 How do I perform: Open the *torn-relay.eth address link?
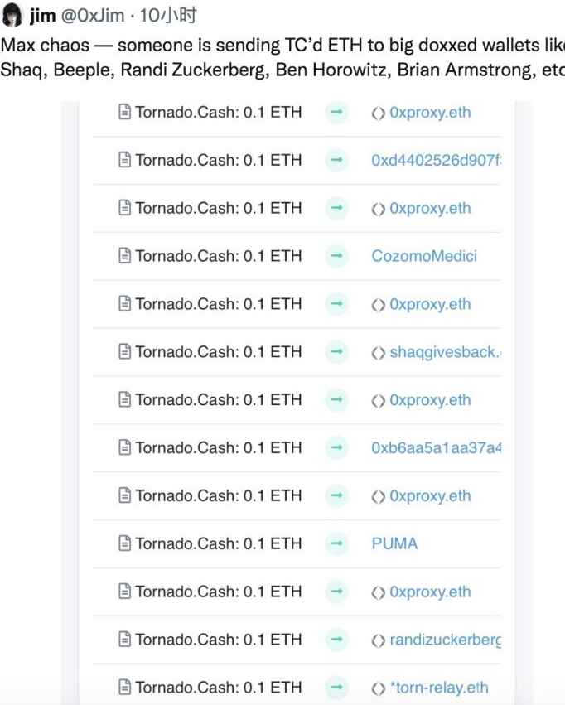click(439, 688)
